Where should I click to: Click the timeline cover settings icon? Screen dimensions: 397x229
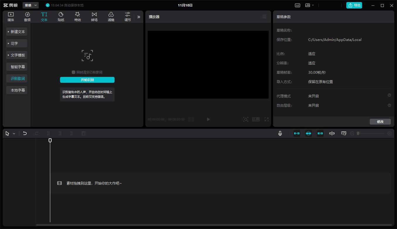pyautogui.click(x=344, y=133)
